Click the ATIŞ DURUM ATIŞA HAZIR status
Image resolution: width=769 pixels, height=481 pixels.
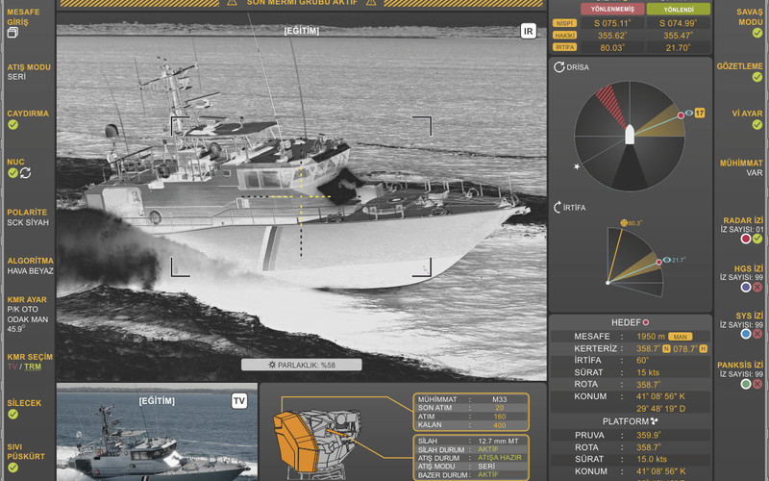point(500,458)
